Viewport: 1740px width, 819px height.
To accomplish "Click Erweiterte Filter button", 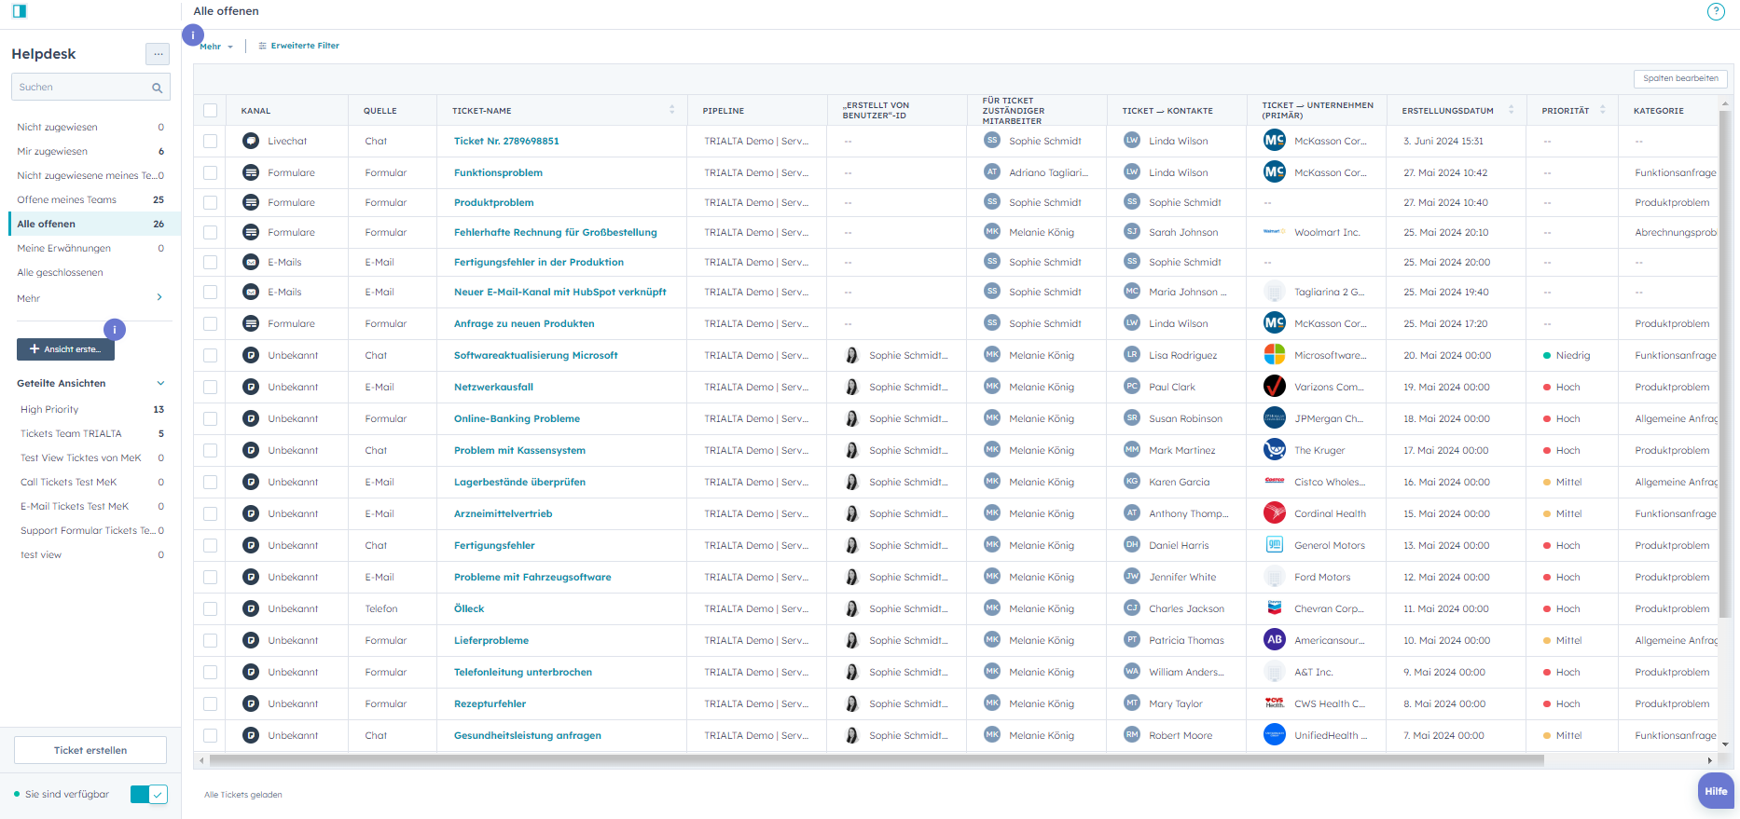I will coord(298,46).
